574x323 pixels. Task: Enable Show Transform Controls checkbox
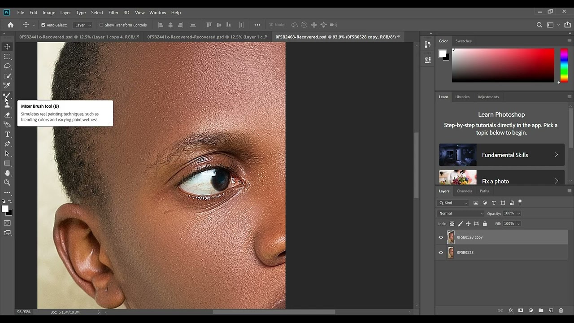click(101, 25)
